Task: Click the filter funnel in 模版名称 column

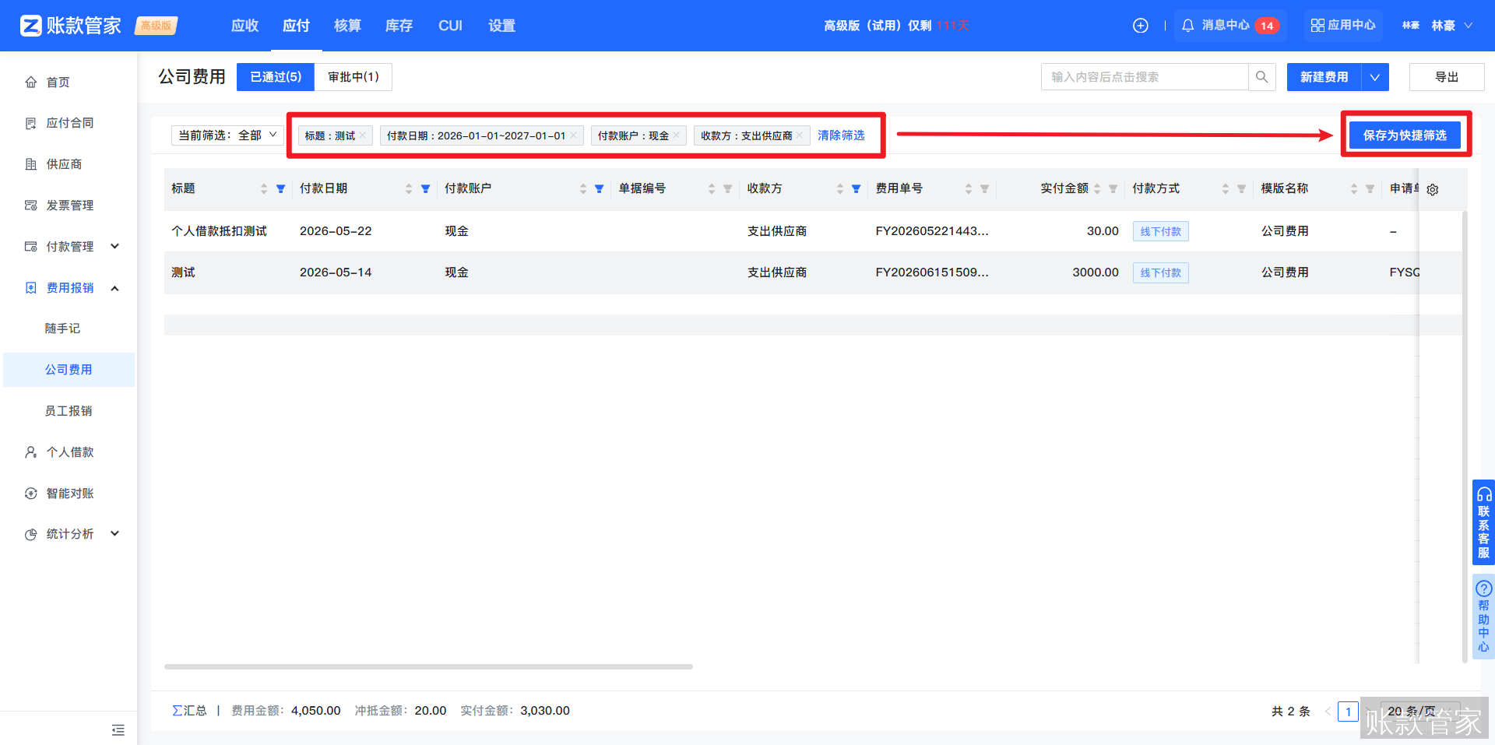Action: [x=1370, y=189]
